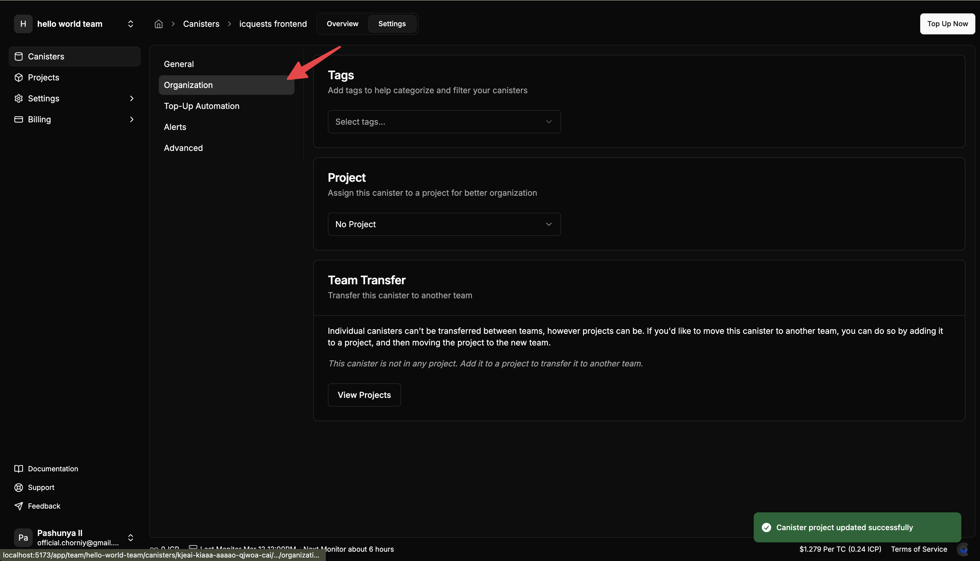The image size is (980, 561).
Task: Open the Terms of Service link
Action: click(x=919, y=549)
